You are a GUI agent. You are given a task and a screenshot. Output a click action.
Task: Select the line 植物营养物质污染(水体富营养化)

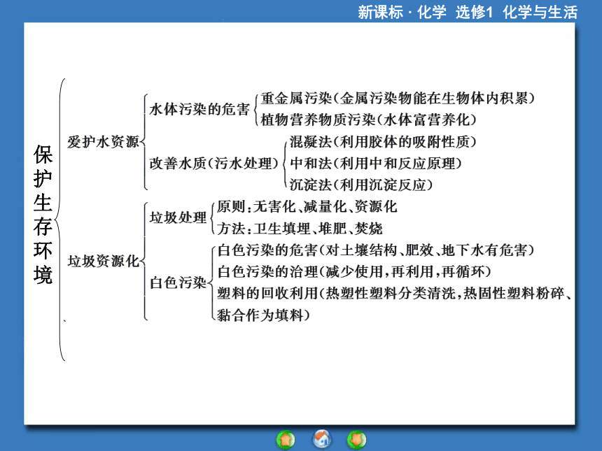(x=368, y=120)
